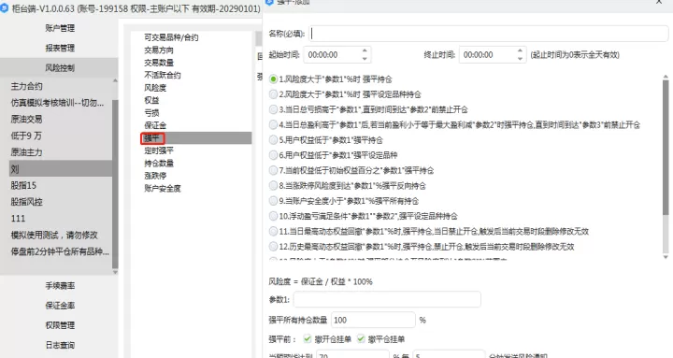Screen dimensions: 673x358
Task: Choose 不活跃合约 rule type
Action: pyautogui.click(x=163, y=75)
